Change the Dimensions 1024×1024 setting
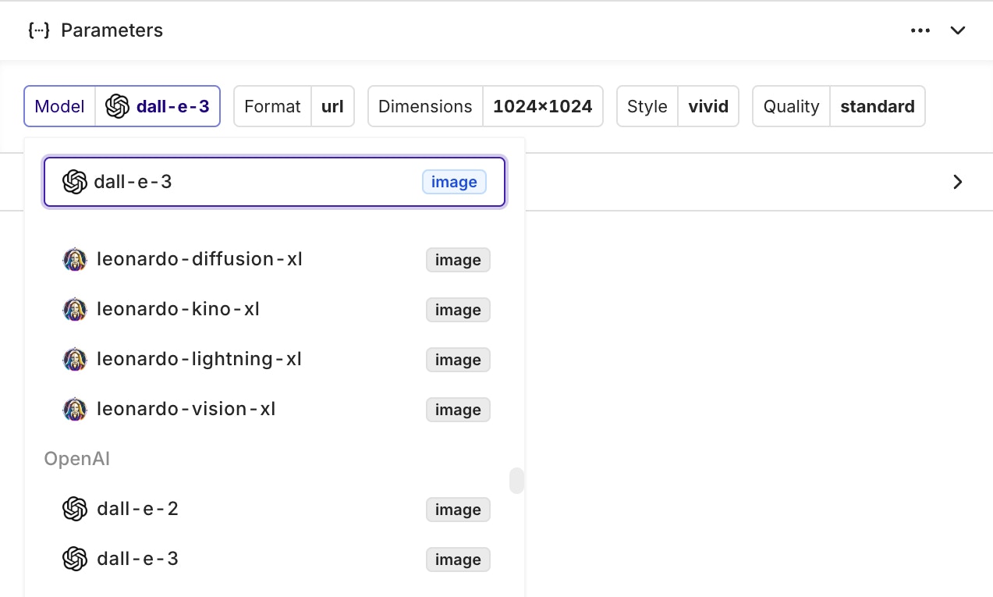 click(x=485, y=106)
